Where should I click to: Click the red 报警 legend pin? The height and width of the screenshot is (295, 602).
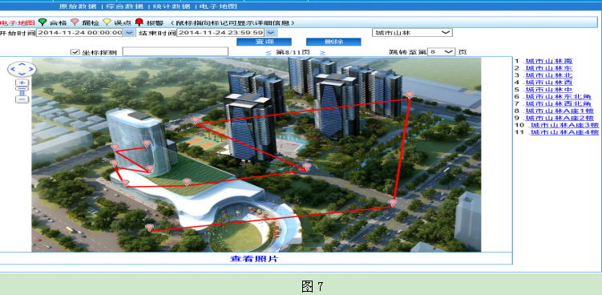139,22
